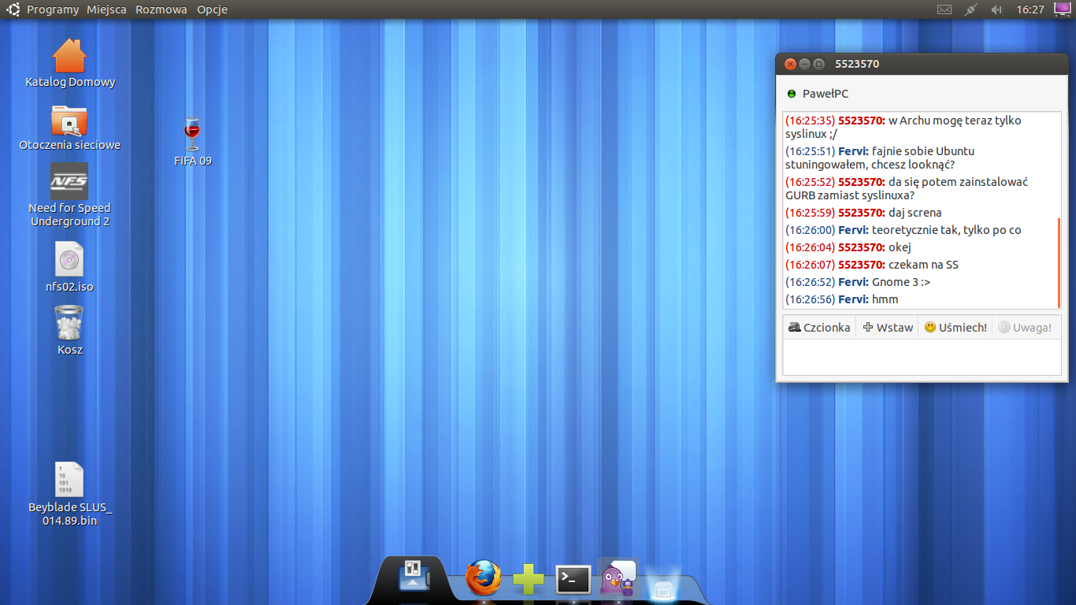Click the Uśmiech! smiley button
Screen dimensions: 1076x605
click(955, 328)
